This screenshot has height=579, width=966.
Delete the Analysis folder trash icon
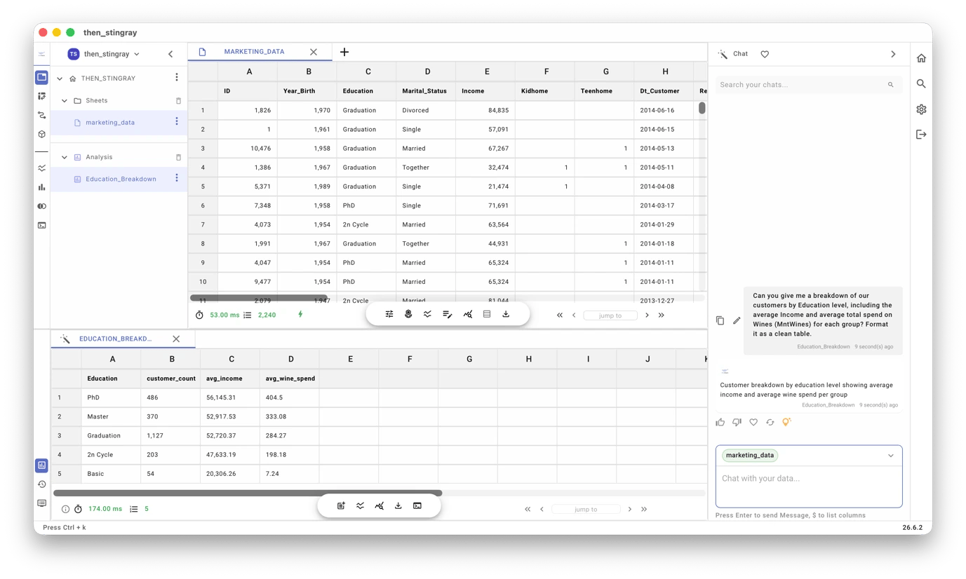(178, 157)
